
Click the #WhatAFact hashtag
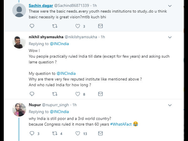pyautogui.click(x=121, y=124)
